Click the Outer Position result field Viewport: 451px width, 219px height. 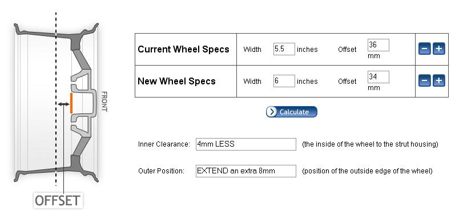[x=246, y=171]
